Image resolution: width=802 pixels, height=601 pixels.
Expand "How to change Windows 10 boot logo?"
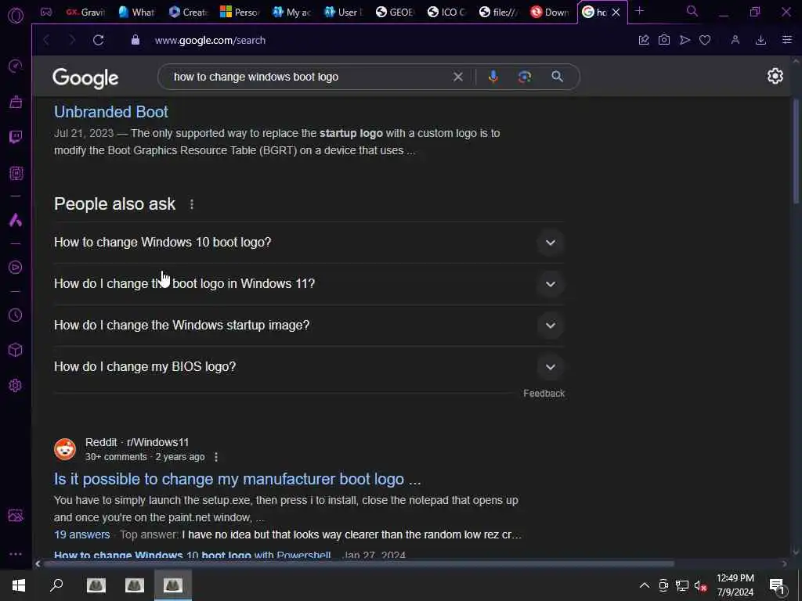coord(309,243)
